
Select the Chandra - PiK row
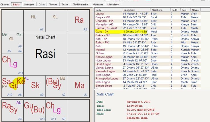click(x=148, y=21)
